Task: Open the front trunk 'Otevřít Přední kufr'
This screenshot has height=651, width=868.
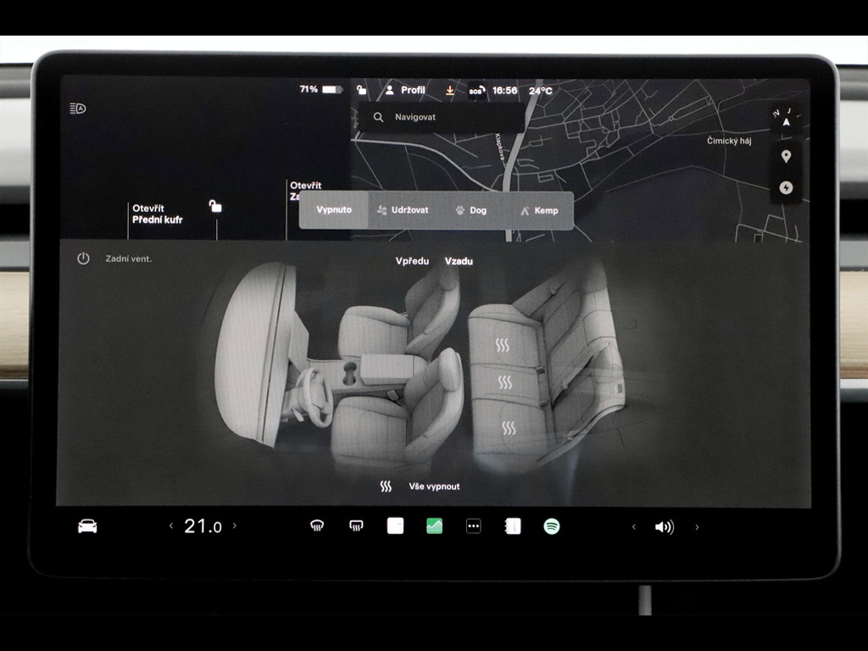Action: (x=157, y=214)
